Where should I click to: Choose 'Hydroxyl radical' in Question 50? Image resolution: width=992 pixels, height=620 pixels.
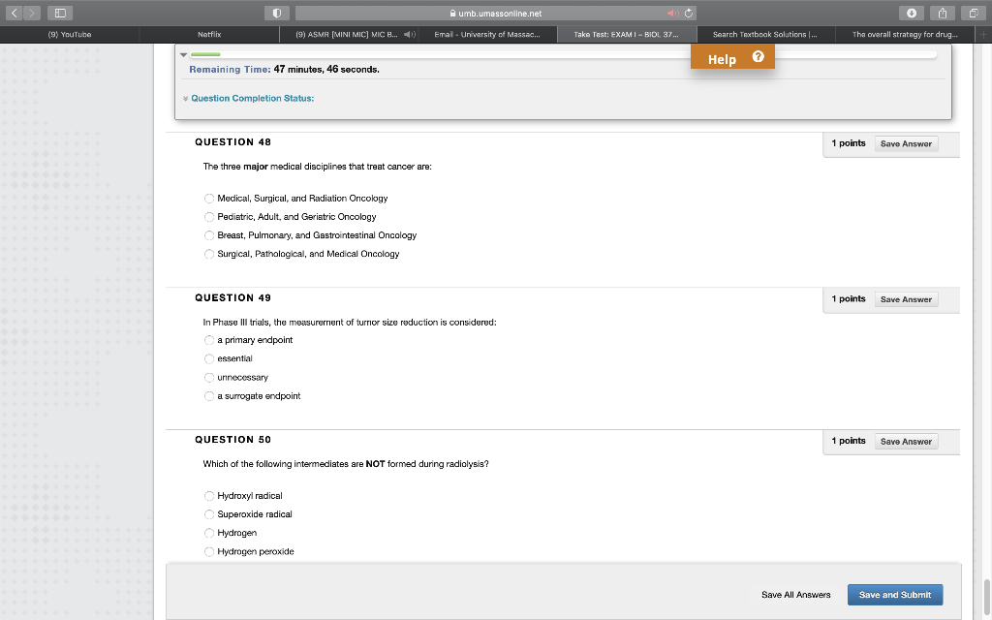(x=209, y=495)
